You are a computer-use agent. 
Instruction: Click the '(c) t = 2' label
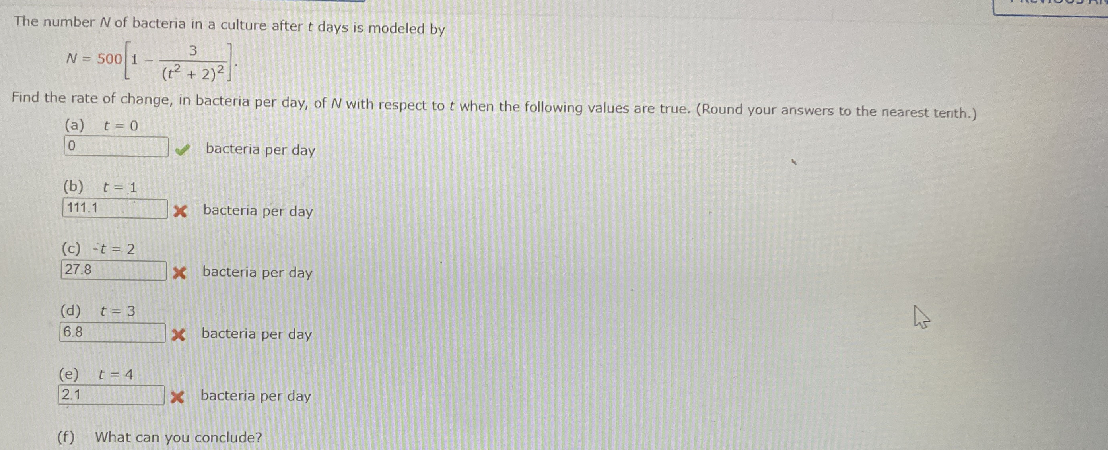click(98, 249)
